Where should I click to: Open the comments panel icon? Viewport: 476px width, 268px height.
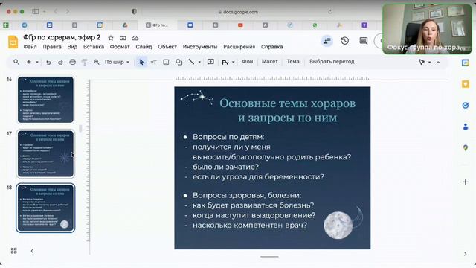pyautogui.click(x=364, y=41)
